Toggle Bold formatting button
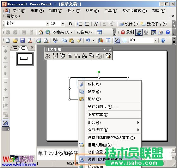Image resolution: width=177 pixels, height=168 pixels. 70,24
